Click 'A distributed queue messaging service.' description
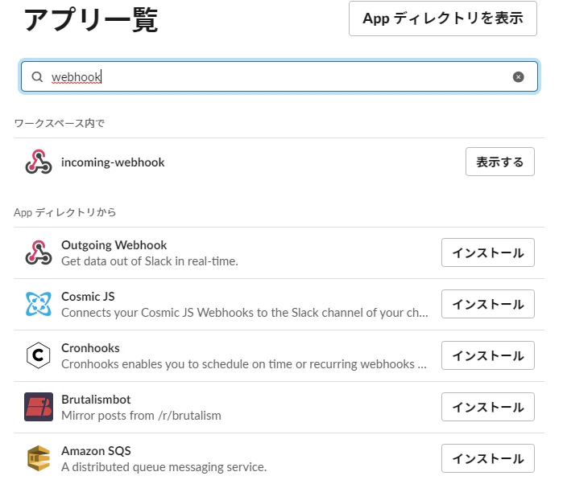Image resolution: width=563 pixels, height=480 pixels. click(164, 467)
